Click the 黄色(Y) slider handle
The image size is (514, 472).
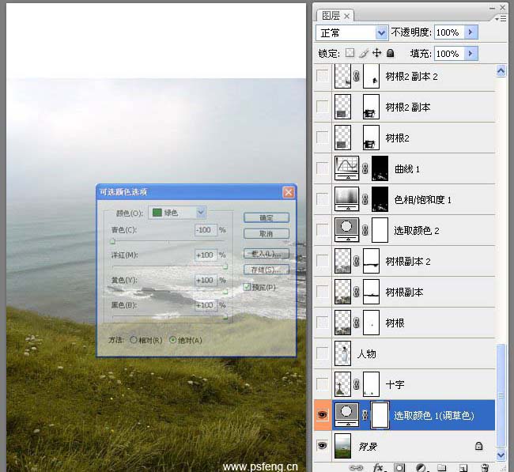coord(225,292)
